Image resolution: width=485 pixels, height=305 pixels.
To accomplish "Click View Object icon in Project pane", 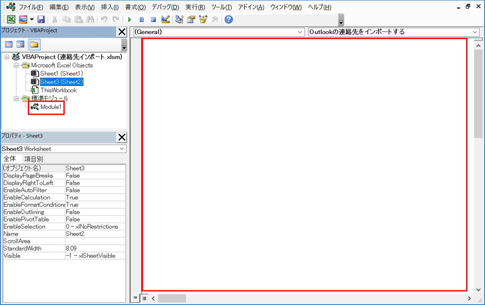I will [x=21, y=44].
